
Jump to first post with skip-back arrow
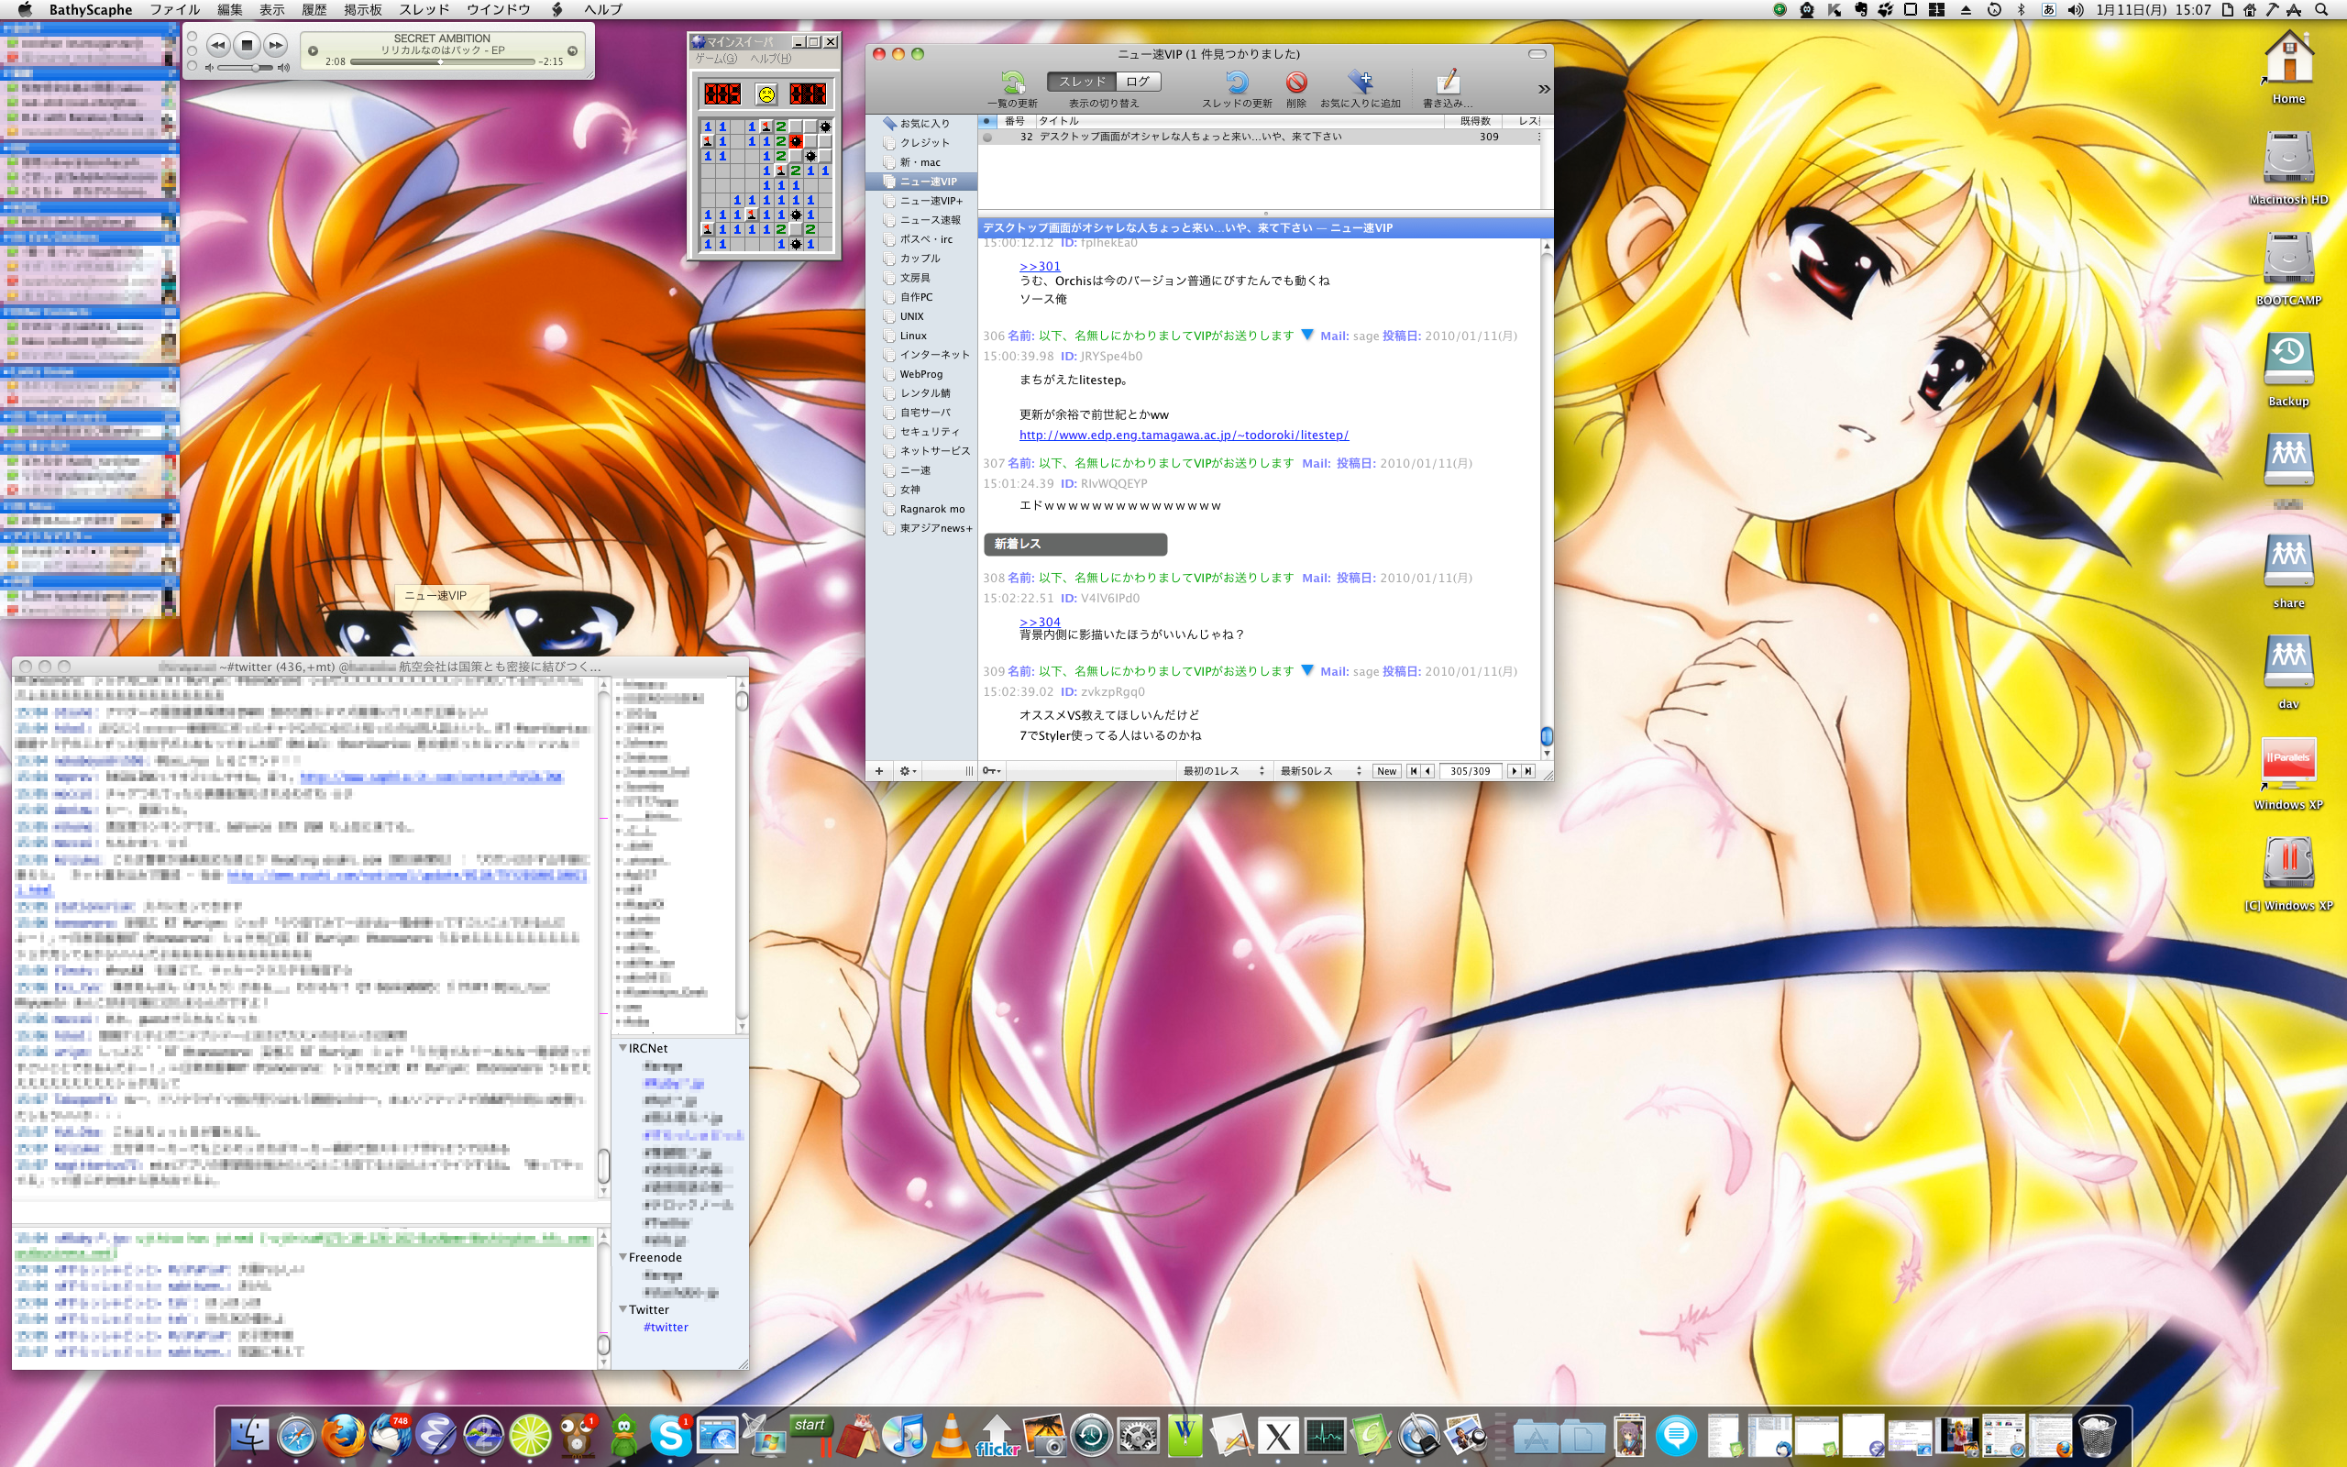[x=1413, y=771]
